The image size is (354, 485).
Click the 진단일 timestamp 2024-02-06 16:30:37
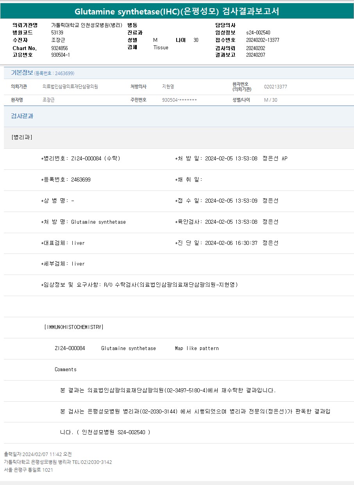click(x=231, y=243)
